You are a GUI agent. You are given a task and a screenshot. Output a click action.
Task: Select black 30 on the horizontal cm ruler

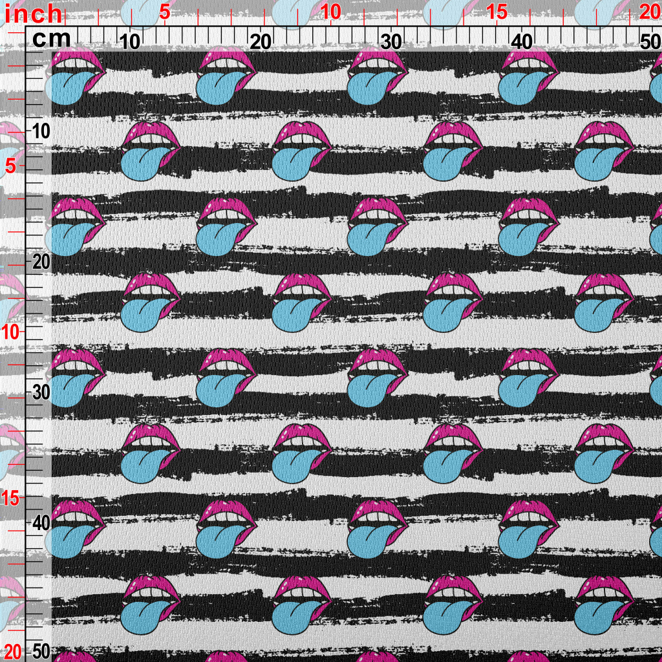(391, 42)
